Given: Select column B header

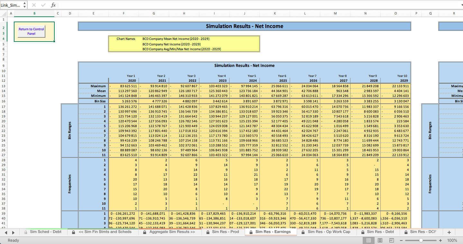Looking at the screenshot, I should (x=34, y=13).
